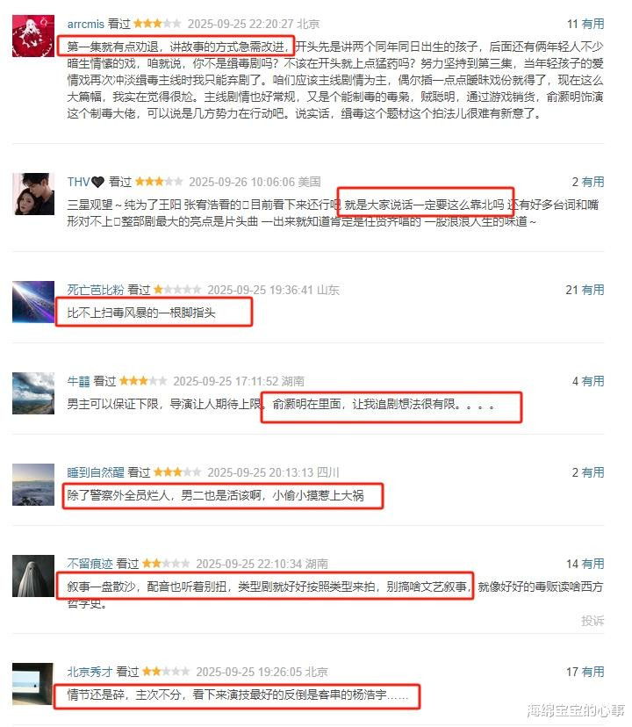Mark 牛囍 review as 有用
The image size is (632, 727).
pos(592,381)
